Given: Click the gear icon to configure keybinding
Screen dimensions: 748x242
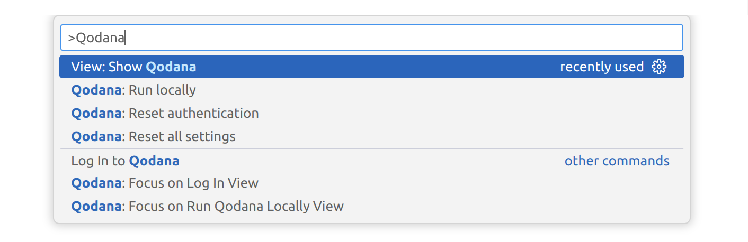Looking at the screenshot, I should click(x=659, y=67).
